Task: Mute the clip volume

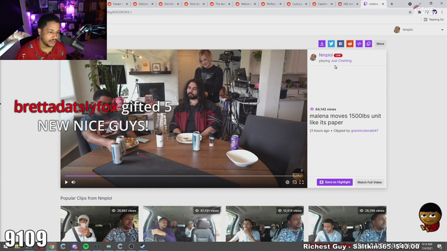Action: click(x=73, y=182)
